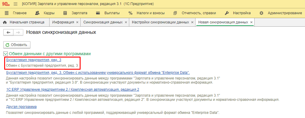Go back with the left arrow button
The width and height of the screenshot is (305, 118).
click(x=8, y=32)
